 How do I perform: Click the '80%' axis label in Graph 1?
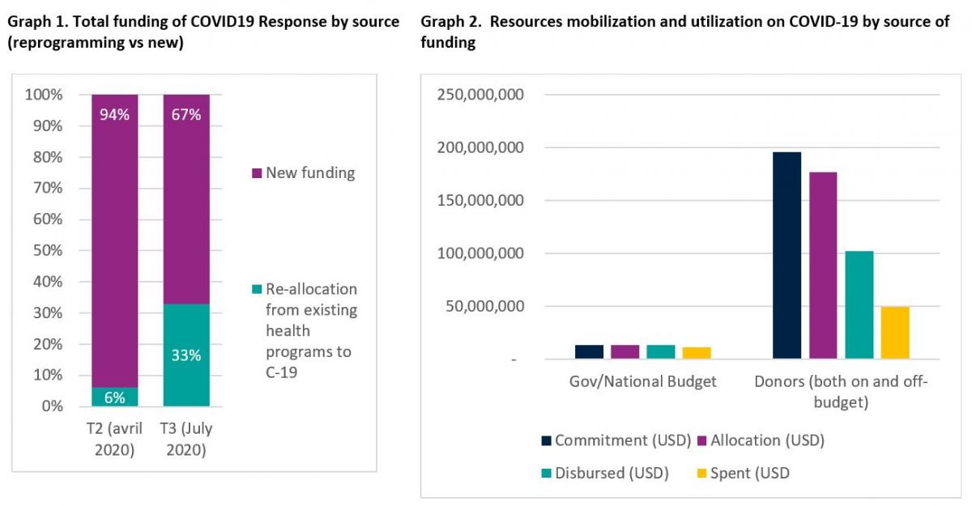(48, 157)
